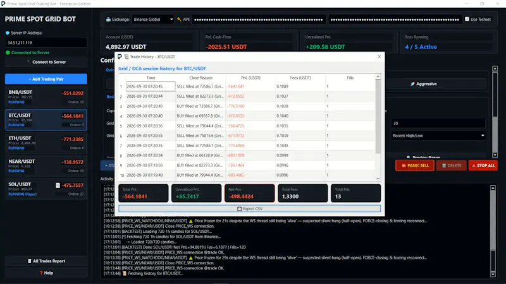Select the NEAR/USDT trading pair card
Image resolution: width=506 pixels, height=284 pixels.
click(46, 166)
